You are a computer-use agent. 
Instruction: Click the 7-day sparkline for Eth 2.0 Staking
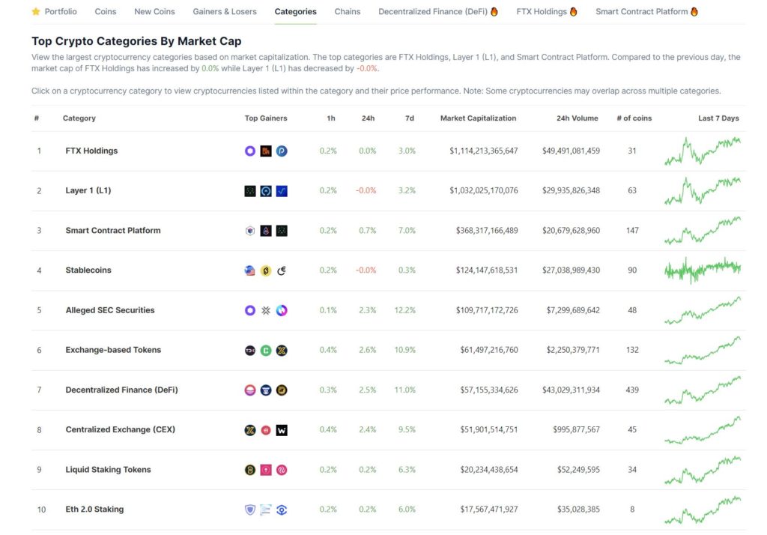[703, 510]
